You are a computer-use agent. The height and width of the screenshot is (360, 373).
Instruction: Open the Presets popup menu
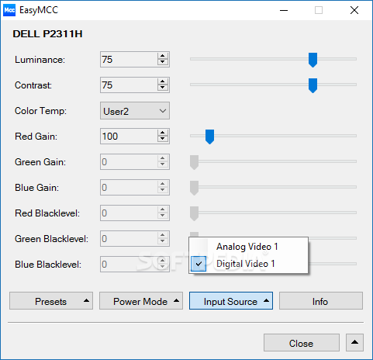click(x=51, y=301)
